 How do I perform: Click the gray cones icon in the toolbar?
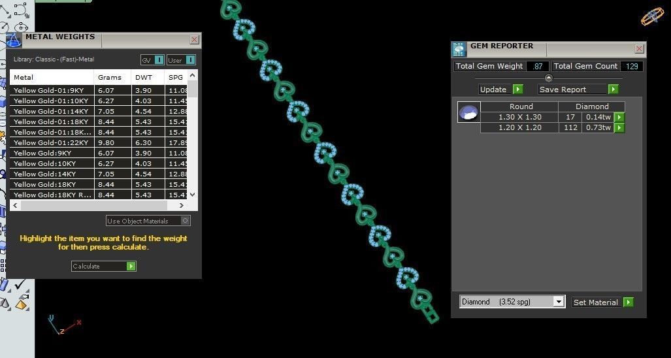pos(5,303)
